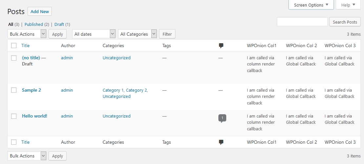Open the All Categories dropdown
The width and height of the screenshot is (364, 164).
pyautogui.click(x=137, y=34)
